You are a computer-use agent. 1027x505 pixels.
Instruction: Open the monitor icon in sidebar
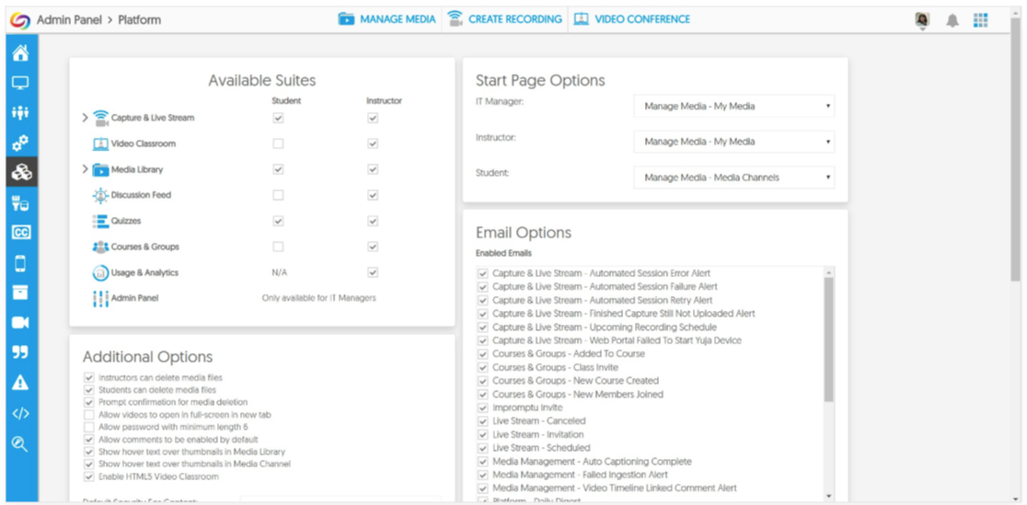point(20,83)
